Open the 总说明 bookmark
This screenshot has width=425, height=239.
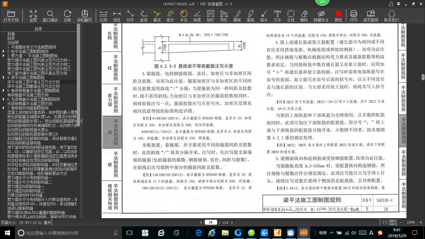pos(13,43)
